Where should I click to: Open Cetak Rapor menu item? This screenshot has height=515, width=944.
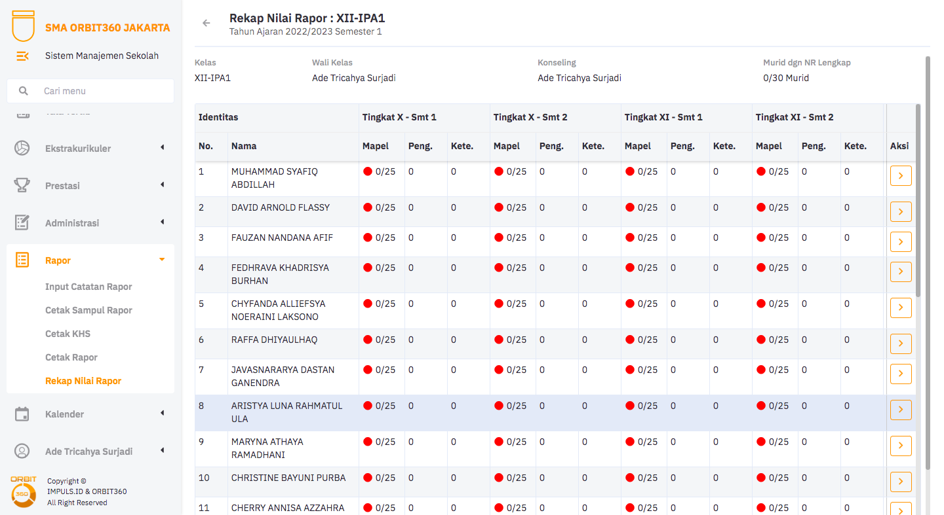coord(71,357)
